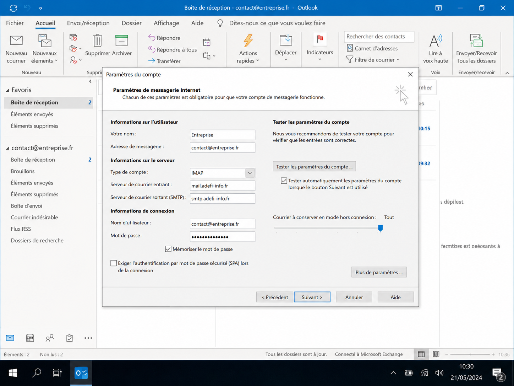Screen dimensions: 514x386
Task: Click the Transférer arrow icon
Action: 152,61
